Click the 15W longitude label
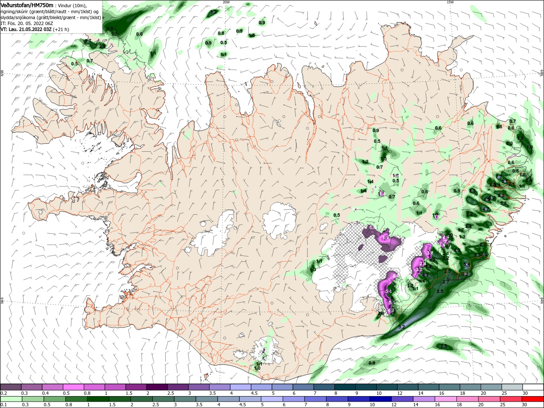The image size is (544, 408). coord(450,2)
